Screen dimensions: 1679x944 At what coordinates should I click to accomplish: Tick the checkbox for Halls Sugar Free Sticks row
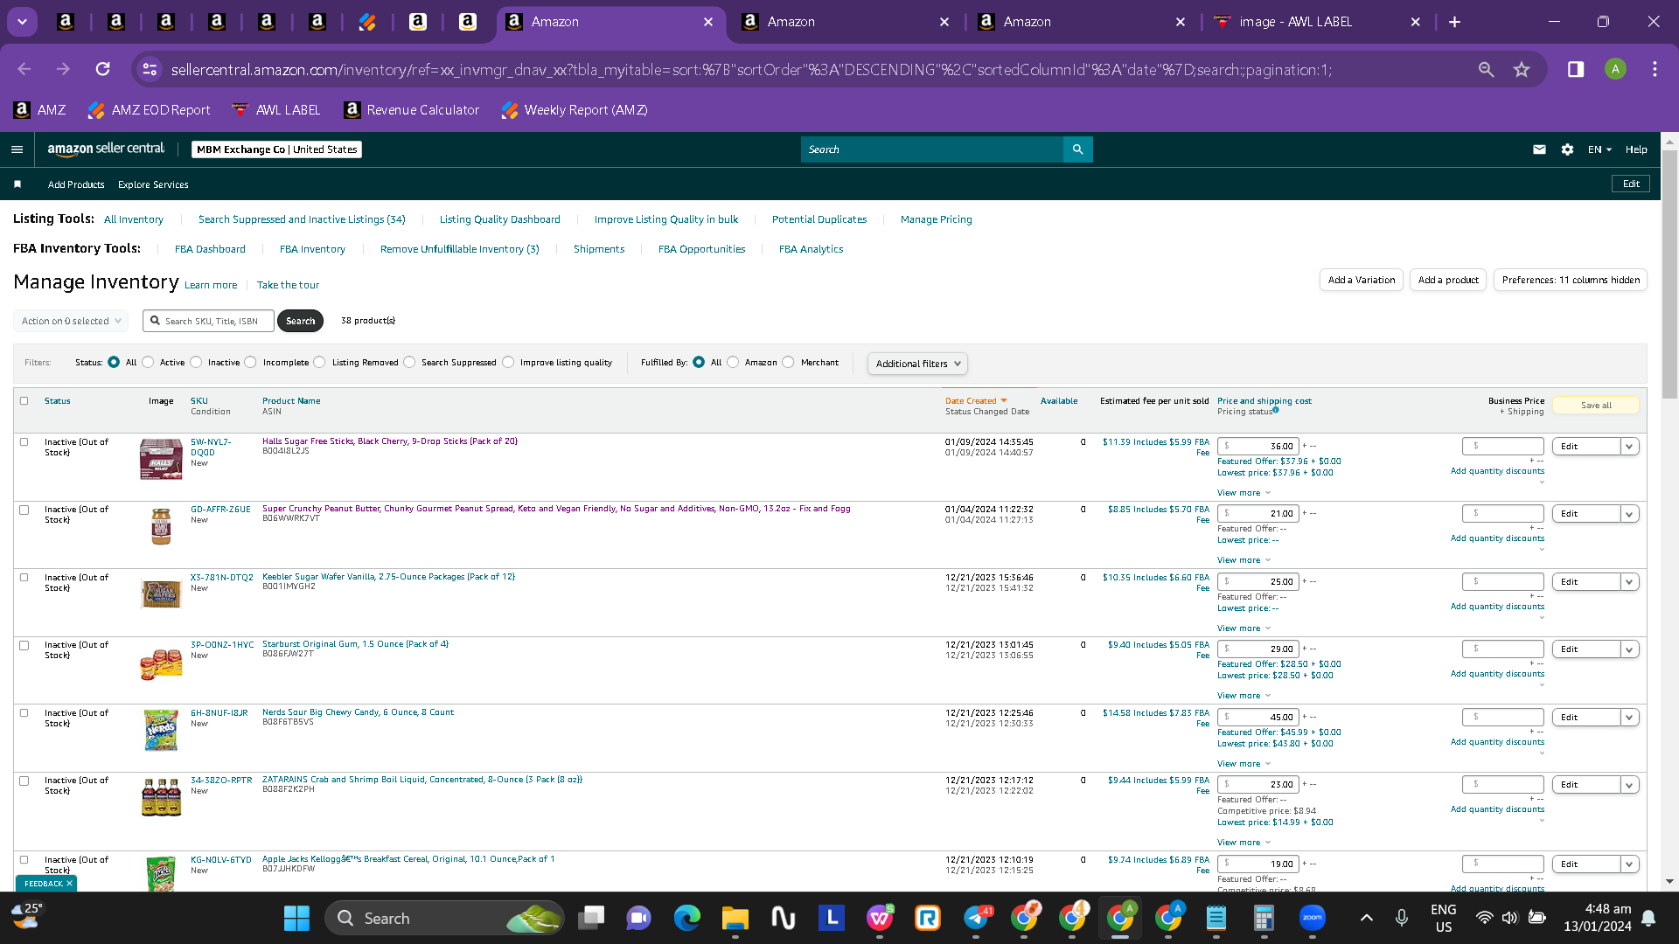click(24, 441)
